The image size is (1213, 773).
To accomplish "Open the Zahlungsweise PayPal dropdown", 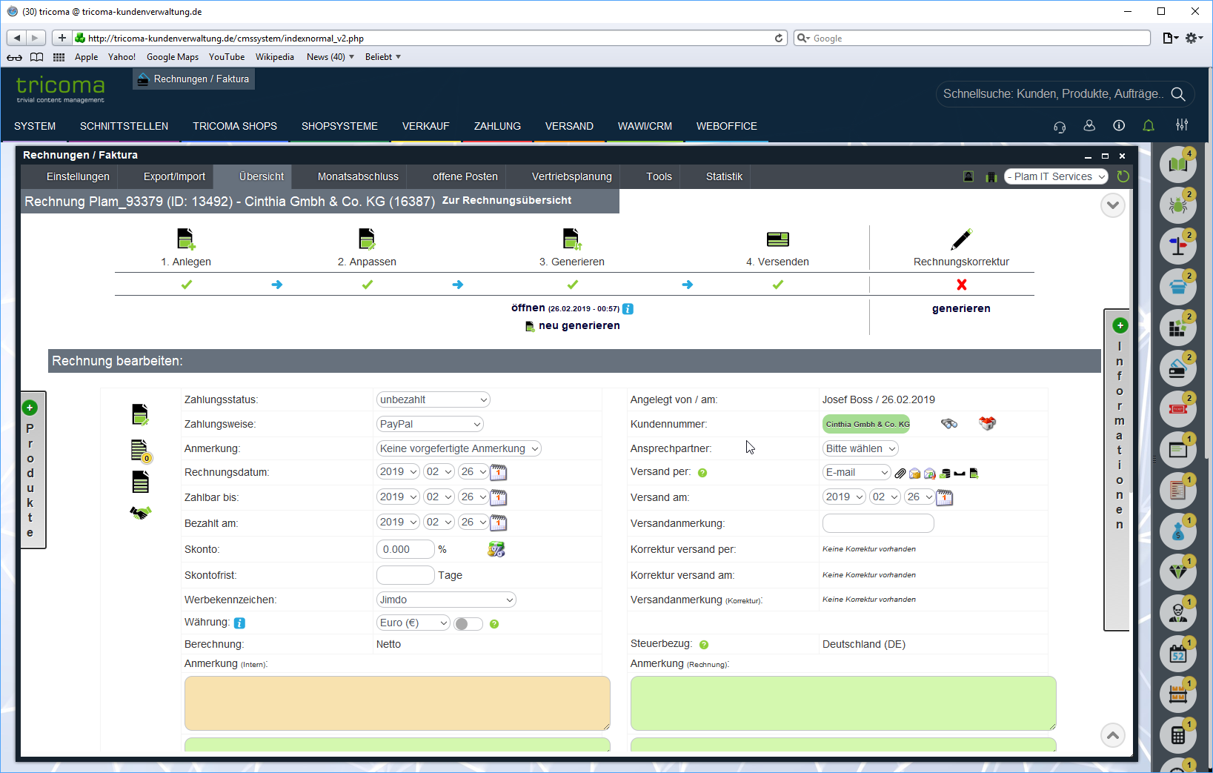I will (430, 424).
